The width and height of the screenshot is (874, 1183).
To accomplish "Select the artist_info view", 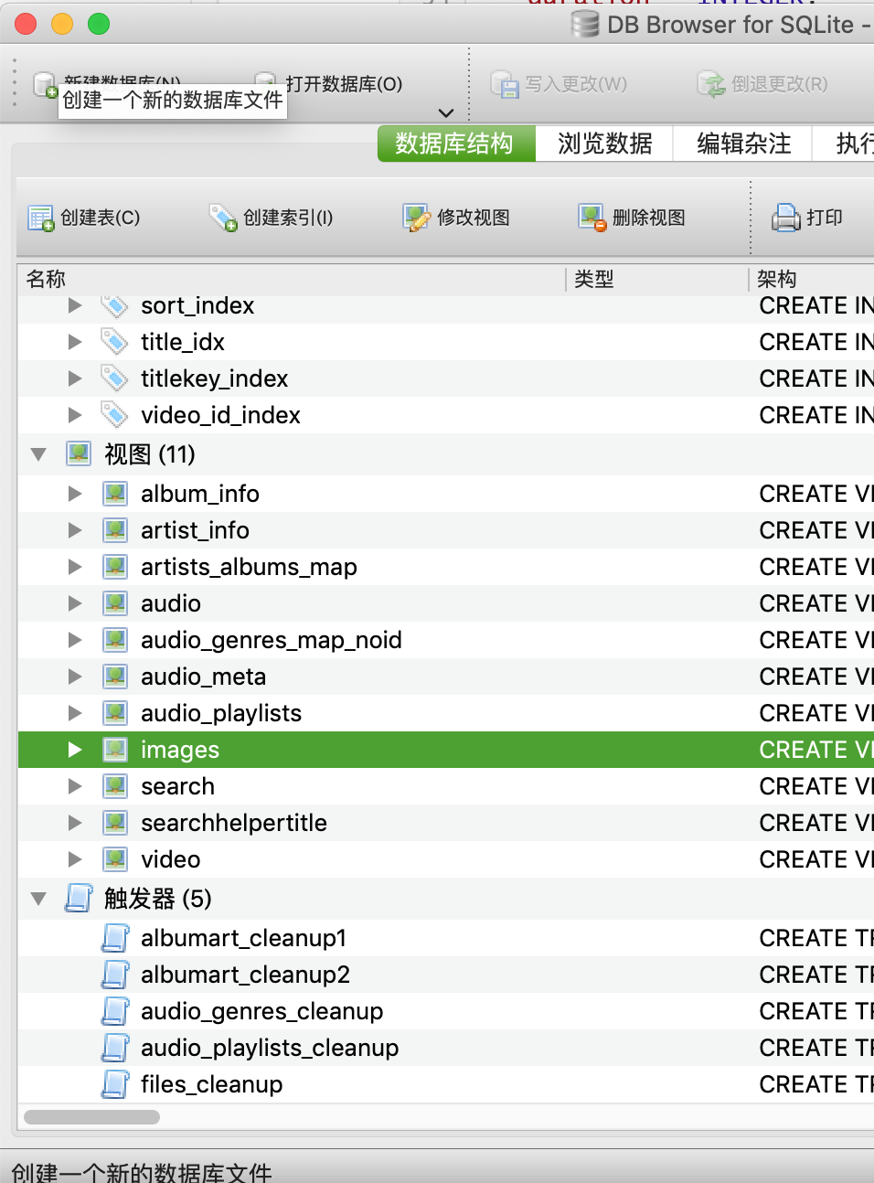I will pos(195,530).
